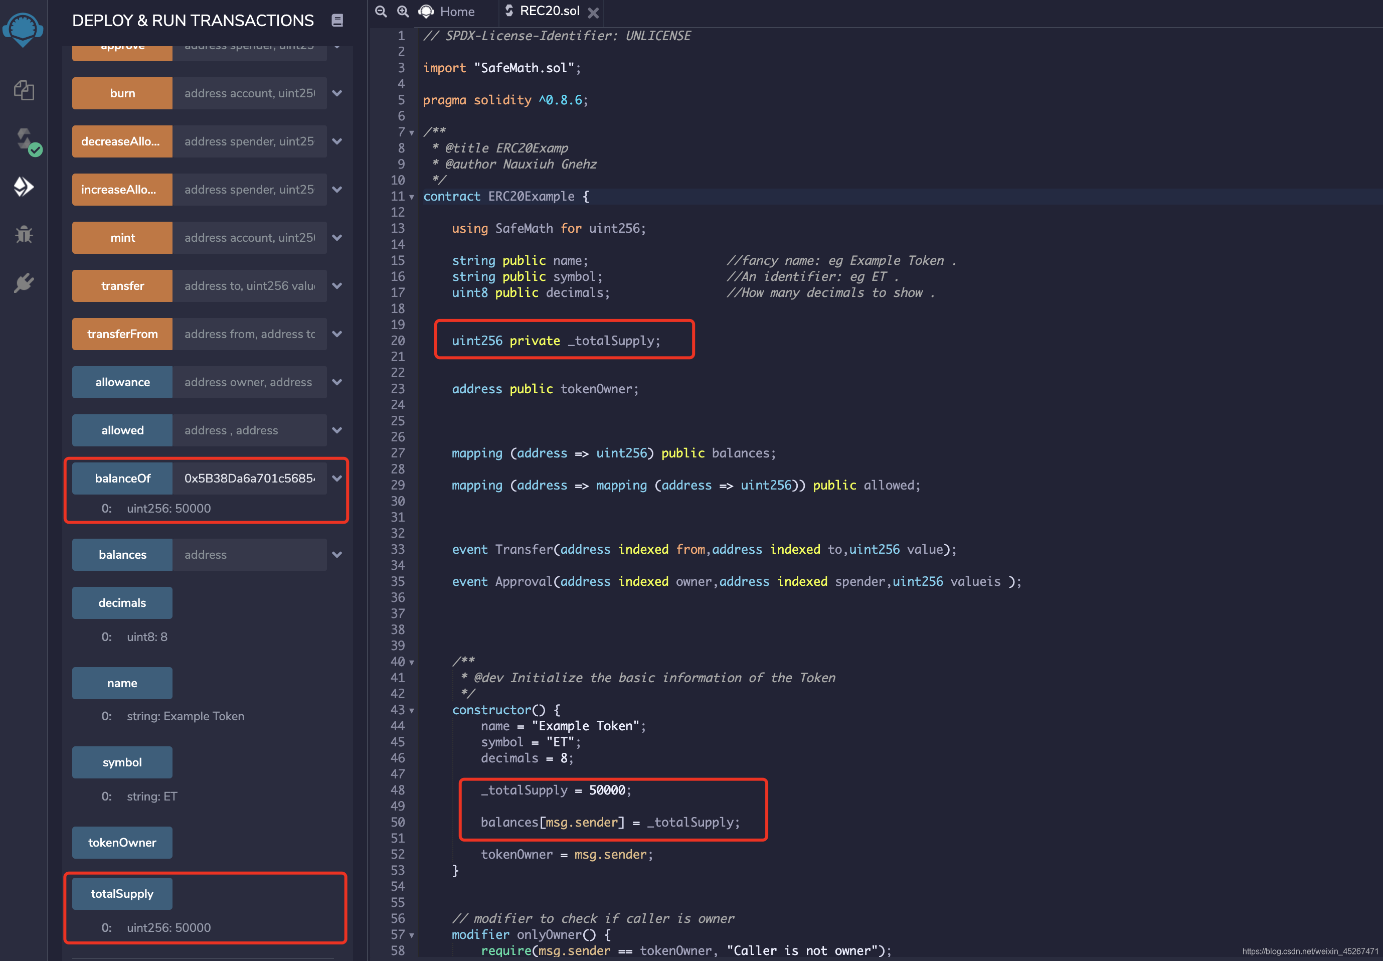The width and height of the screenshot is (1383, 961).
Task: Run the transfer function
Action: (122, 286)
